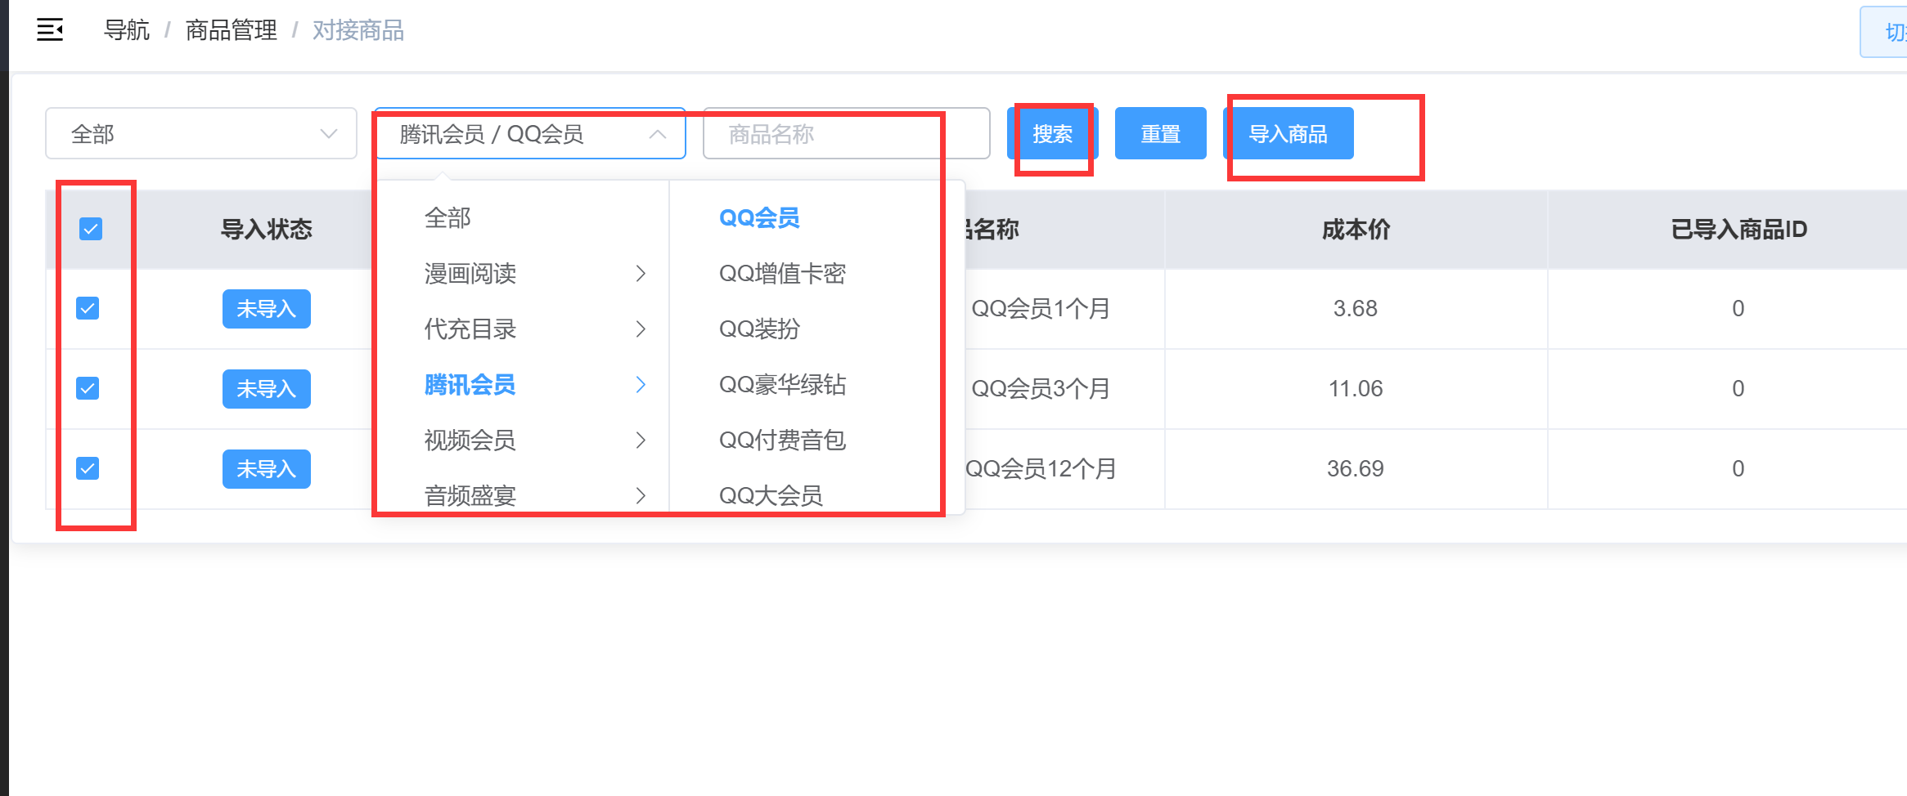Select QQ豪华绿钻 in the category menu
Image resolution: width=1907 pixels, height=796 pixels.
pyautogui.click(x=782, y=384)
